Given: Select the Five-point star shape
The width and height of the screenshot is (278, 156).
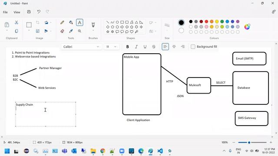Looking at the screenshot, I should pos(108,32).
